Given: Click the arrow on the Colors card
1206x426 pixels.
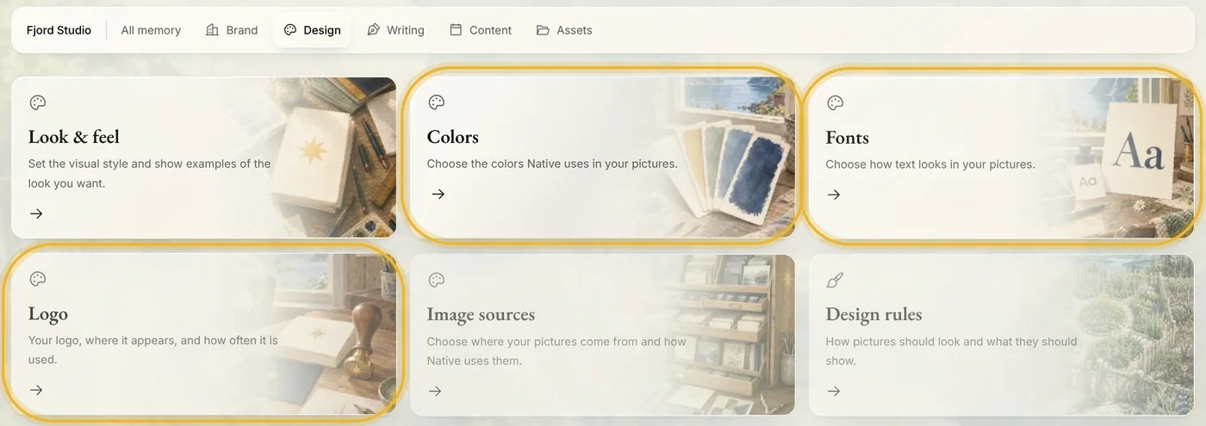Looking at the screenshot, I should click(x=438, y=194).
